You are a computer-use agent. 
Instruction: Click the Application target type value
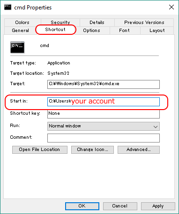pos(59,63)
